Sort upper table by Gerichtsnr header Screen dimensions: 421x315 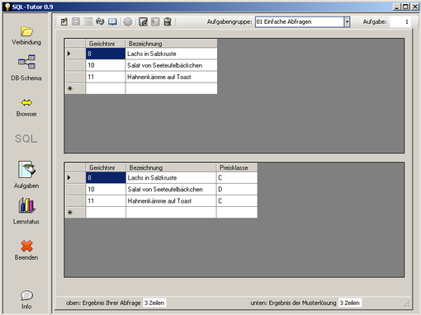point(106,44)
